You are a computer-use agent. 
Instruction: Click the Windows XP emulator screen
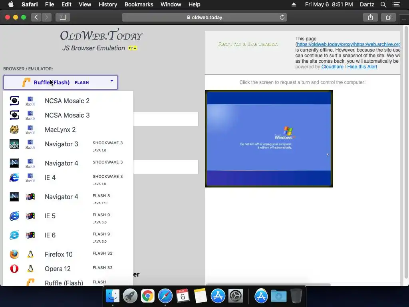[x=269, y=139]
